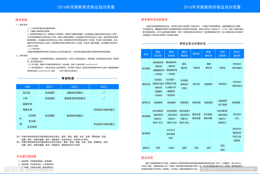
Task: Click the "学段" column header
Action: coord(27,87)
